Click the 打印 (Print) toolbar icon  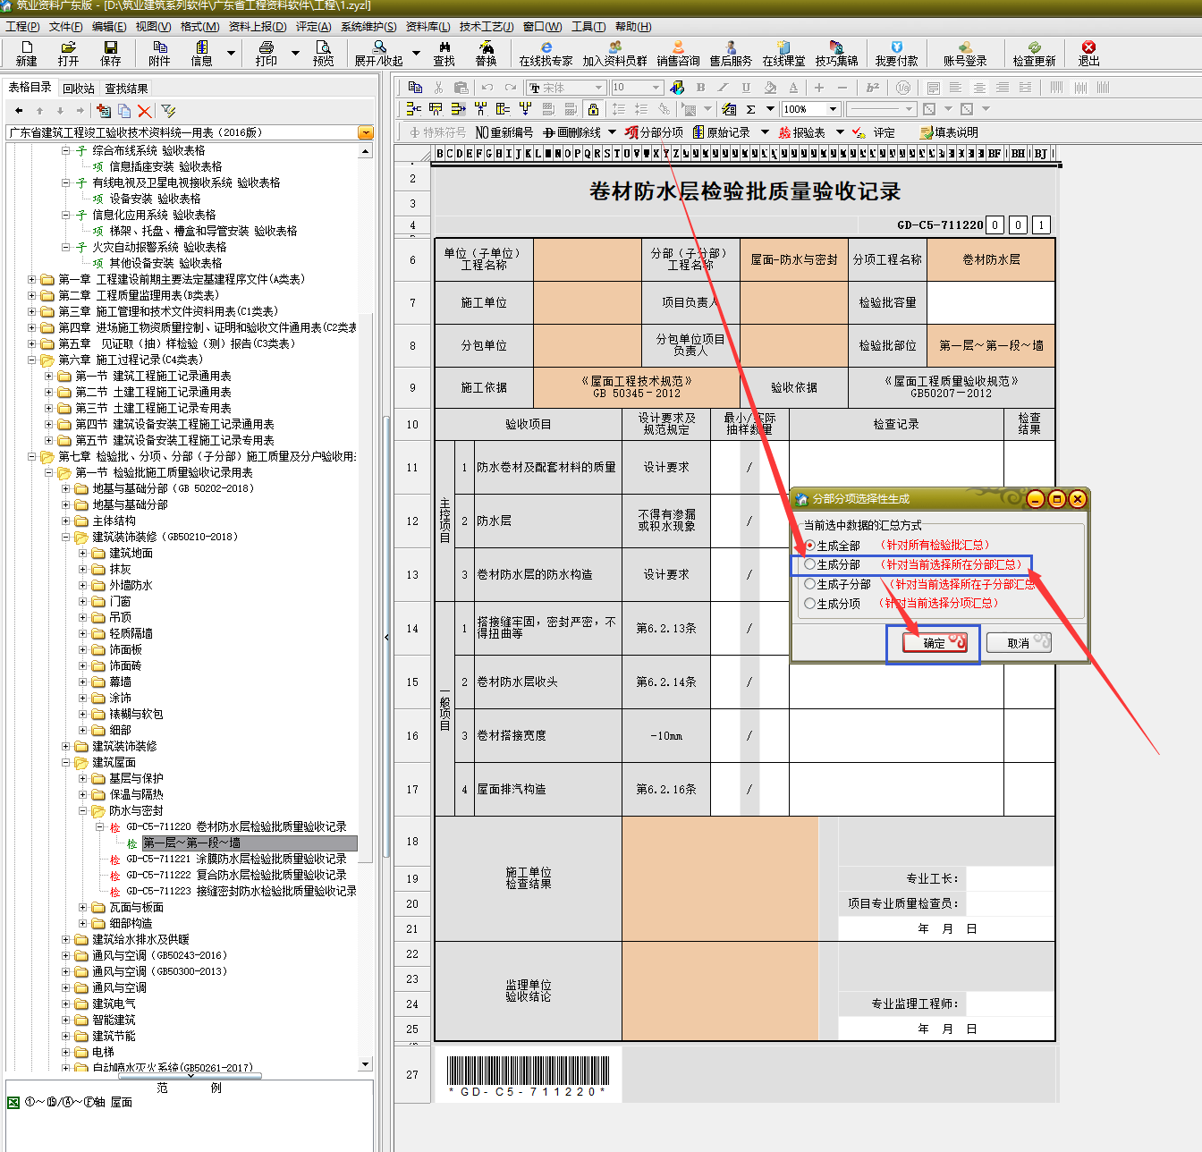[x=267, y=54]
